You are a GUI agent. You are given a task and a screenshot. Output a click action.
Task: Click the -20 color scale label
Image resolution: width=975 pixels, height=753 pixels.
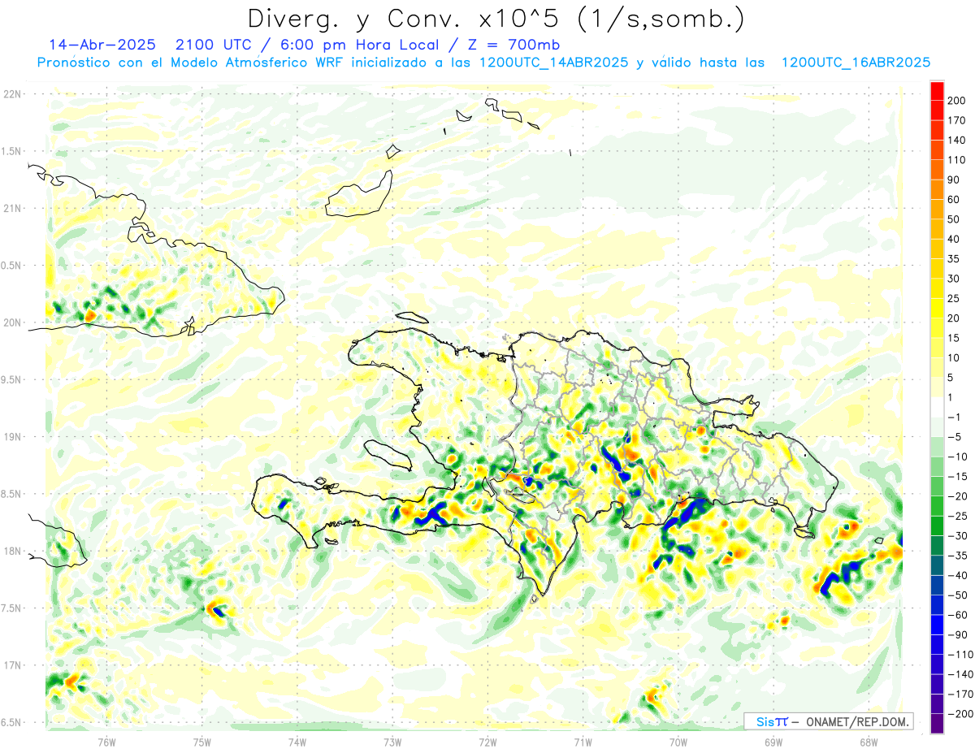[x=957, y=496]
